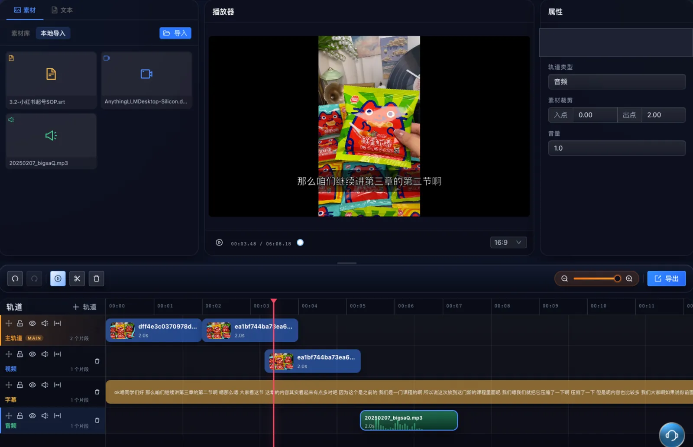
Task: Switch to the 素材 tab
Action: click(x=25, y=10)
